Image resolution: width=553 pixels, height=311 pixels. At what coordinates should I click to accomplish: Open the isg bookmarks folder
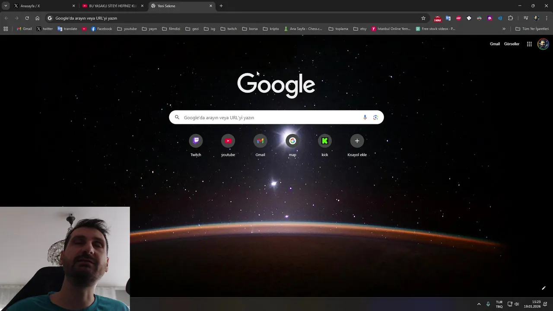coord(210,29)
